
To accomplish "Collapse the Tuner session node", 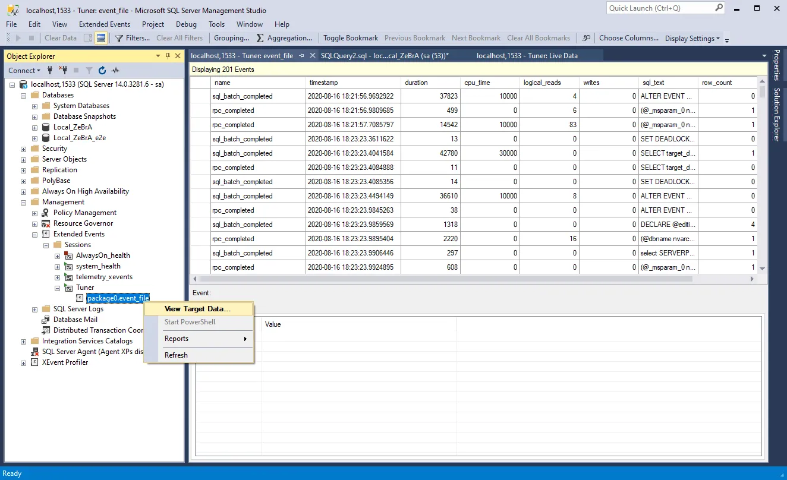I will tap(58, 288).
